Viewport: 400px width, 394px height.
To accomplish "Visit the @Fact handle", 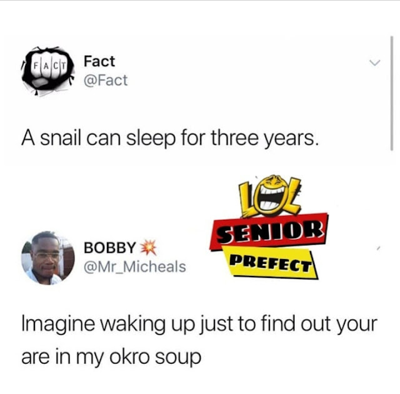I will click(106, 81).
